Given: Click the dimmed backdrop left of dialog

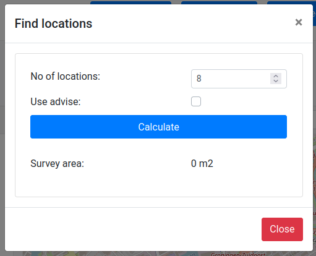Looking at the screenshot, I should tap(2, 128).
